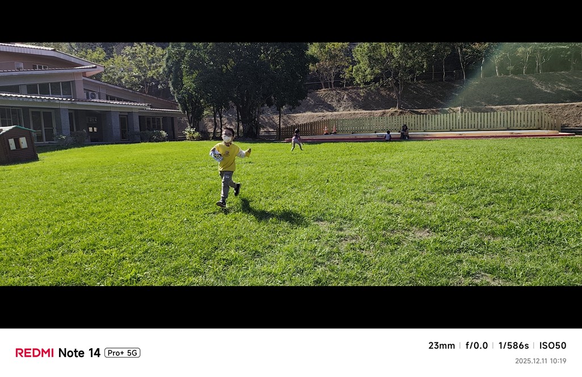
Task: Select the Pro+ 5G badge
Action: (x=122, y=353)
